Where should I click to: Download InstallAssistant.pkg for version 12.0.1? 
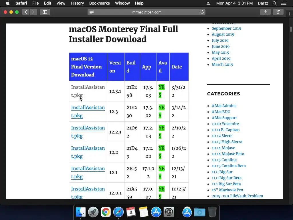pos(88,192)
